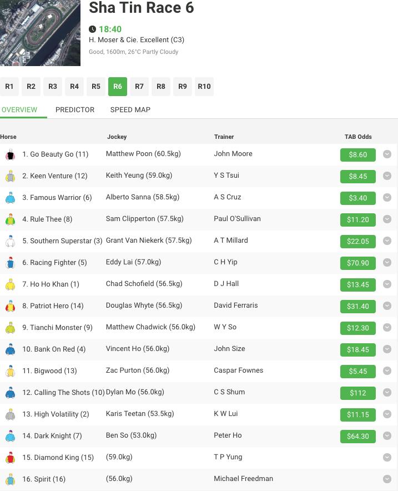Click Go Beauty Go jockey silks icon
398x491 pixels.
pyautogui.click(x=10, y=154)
